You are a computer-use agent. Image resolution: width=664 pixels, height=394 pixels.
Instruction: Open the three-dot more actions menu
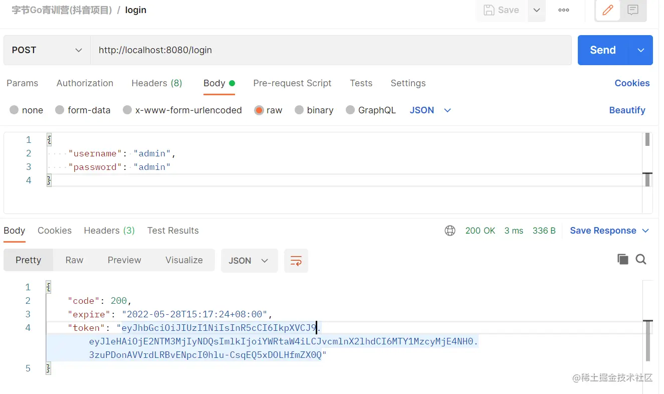coord(564,10)
